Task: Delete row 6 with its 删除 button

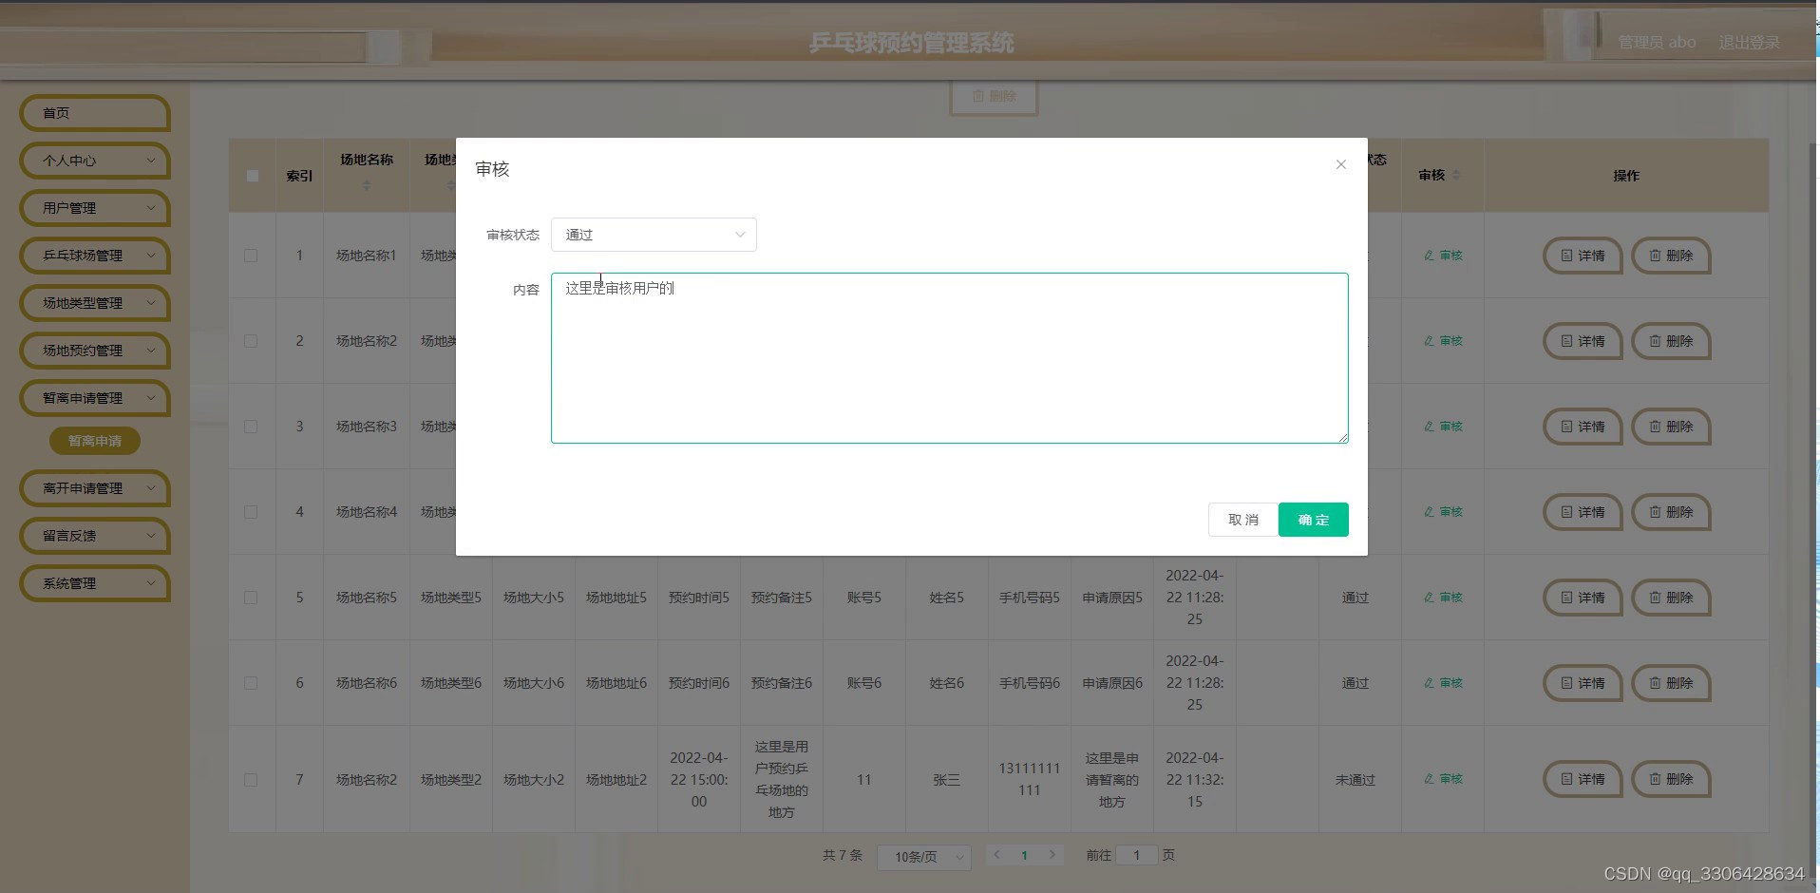Action: point(1671,683)
